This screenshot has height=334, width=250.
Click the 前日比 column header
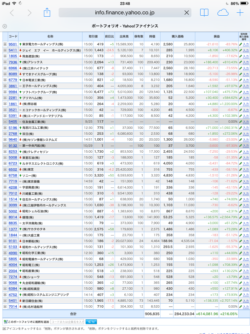(x=109, y=37)
